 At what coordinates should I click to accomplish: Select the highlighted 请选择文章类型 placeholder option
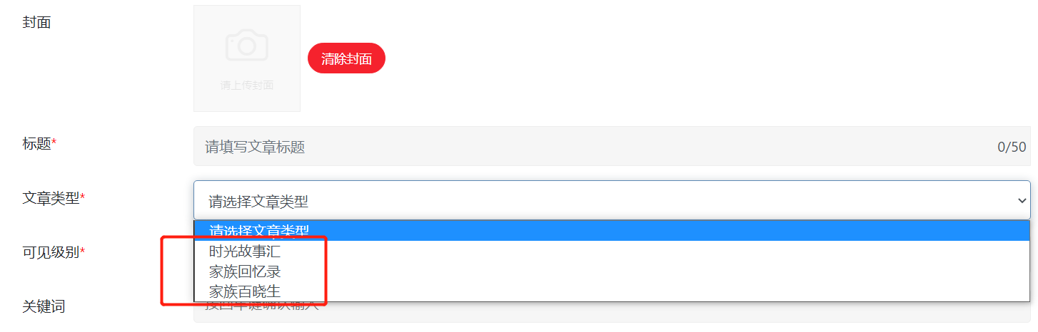612,231
